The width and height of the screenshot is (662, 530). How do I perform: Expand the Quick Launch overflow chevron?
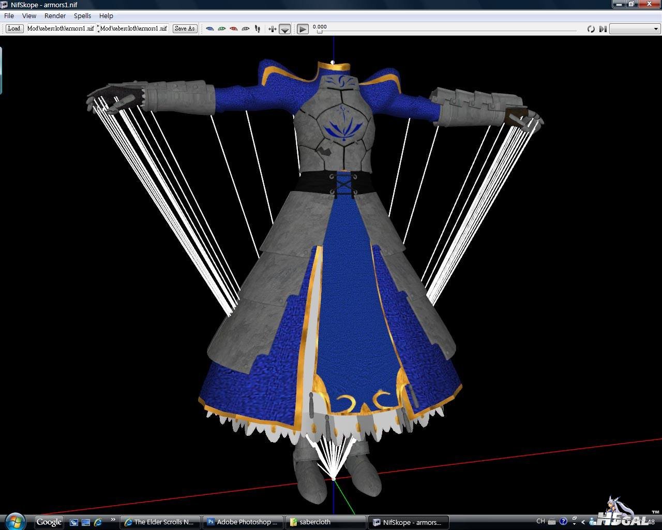click(113, 520)
